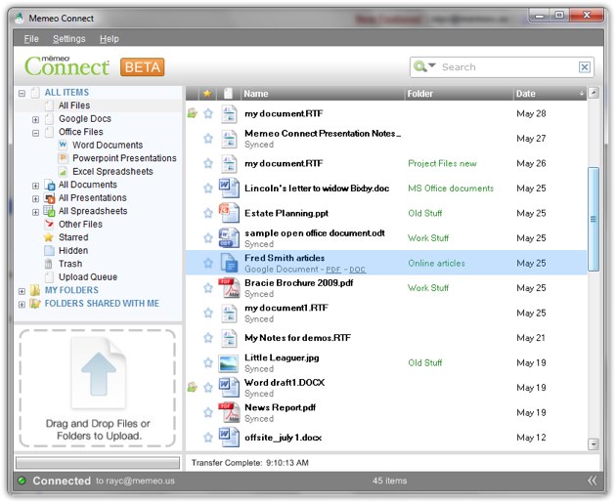The height and width of the screenshot is (503, 616).
Task: Click the search magnifier icon
Action: [420, 66]
